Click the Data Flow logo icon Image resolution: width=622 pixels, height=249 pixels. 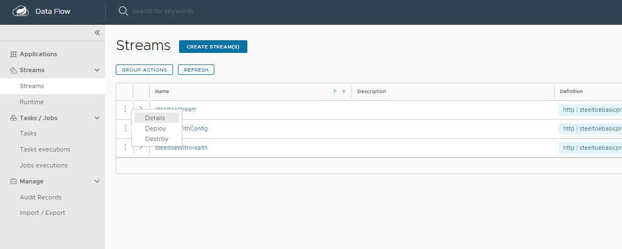click(x=20, y=11)
